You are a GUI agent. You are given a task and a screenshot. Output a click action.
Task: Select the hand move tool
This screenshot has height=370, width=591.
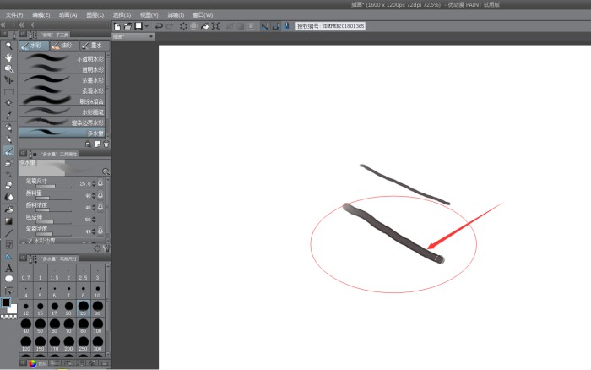[x=8, y=57]
